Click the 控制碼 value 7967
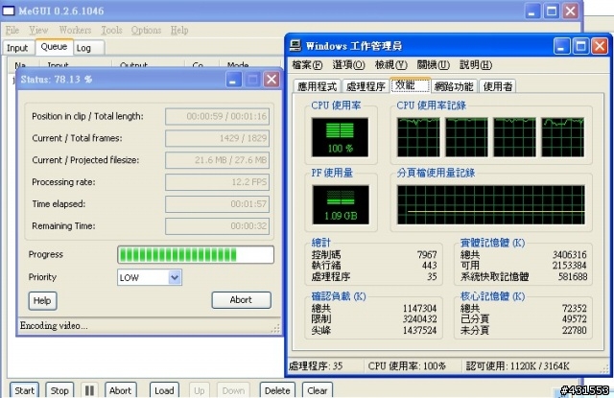Screen dimensions: 614x398 pos(427,255)
